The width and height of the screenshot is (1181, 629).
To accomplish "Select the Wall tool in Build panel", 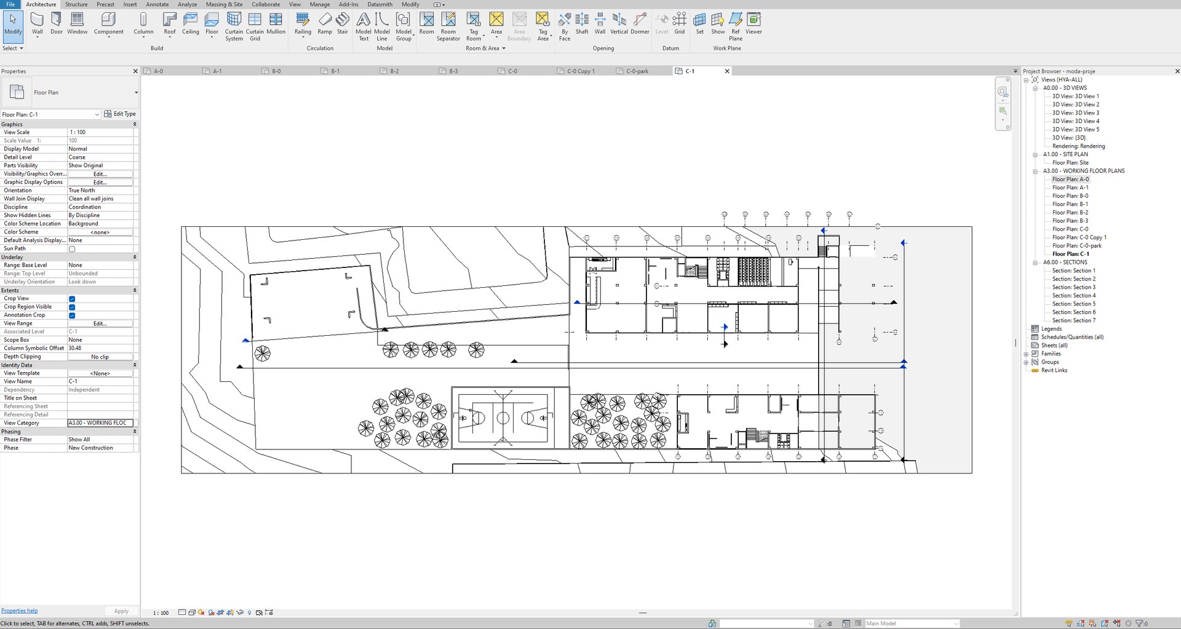I will (37, 25).
